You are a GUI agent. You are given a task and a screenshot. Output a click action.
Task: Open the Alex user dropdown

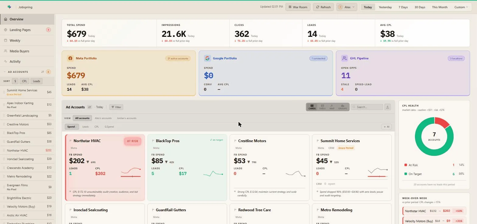pyautogui.click(x=347, y=7)
